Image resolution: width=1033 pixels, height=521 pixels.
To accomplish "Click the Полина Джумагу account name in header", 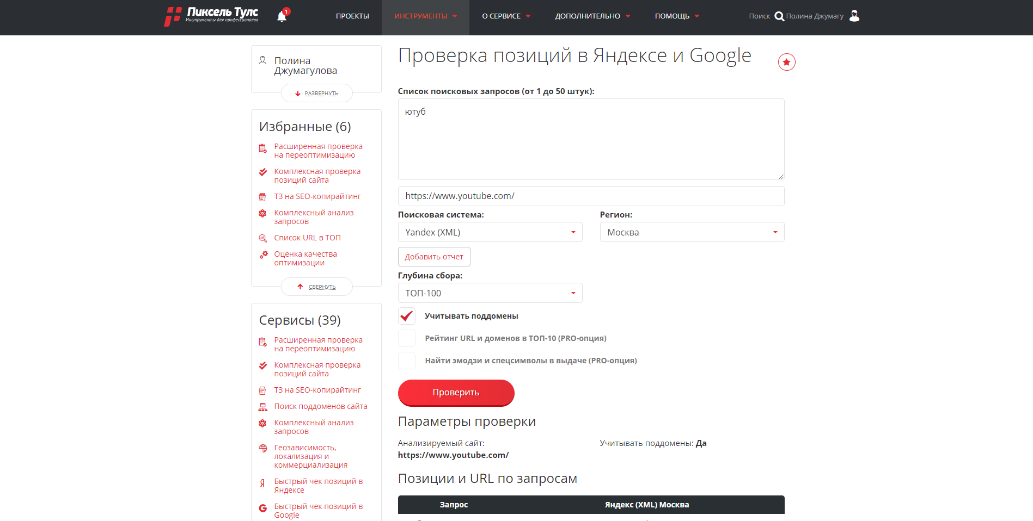I will point(815,16).
